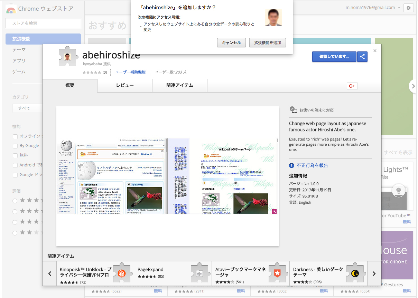
Task: Click the すべてを表示 link
Action: pos(398,152)
